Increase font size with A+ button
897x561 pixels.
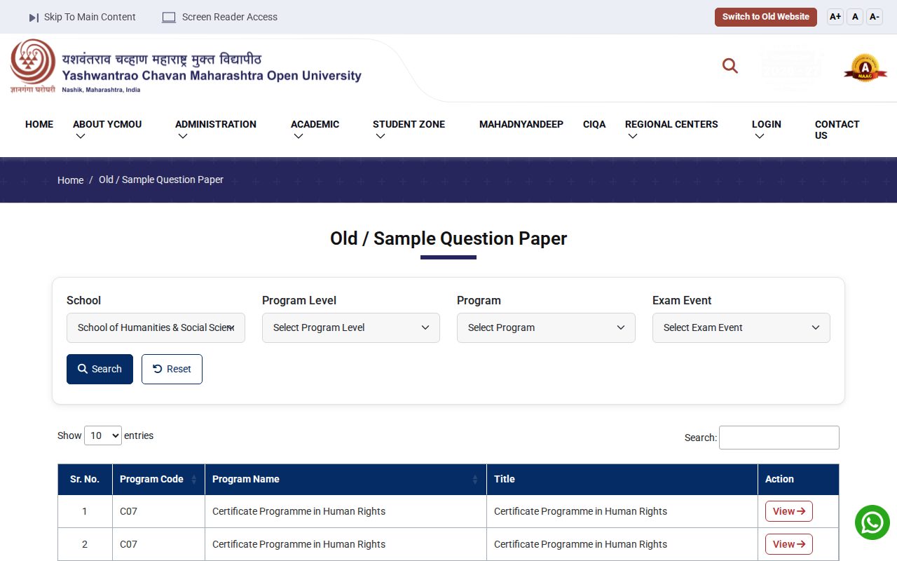point(835,17)
